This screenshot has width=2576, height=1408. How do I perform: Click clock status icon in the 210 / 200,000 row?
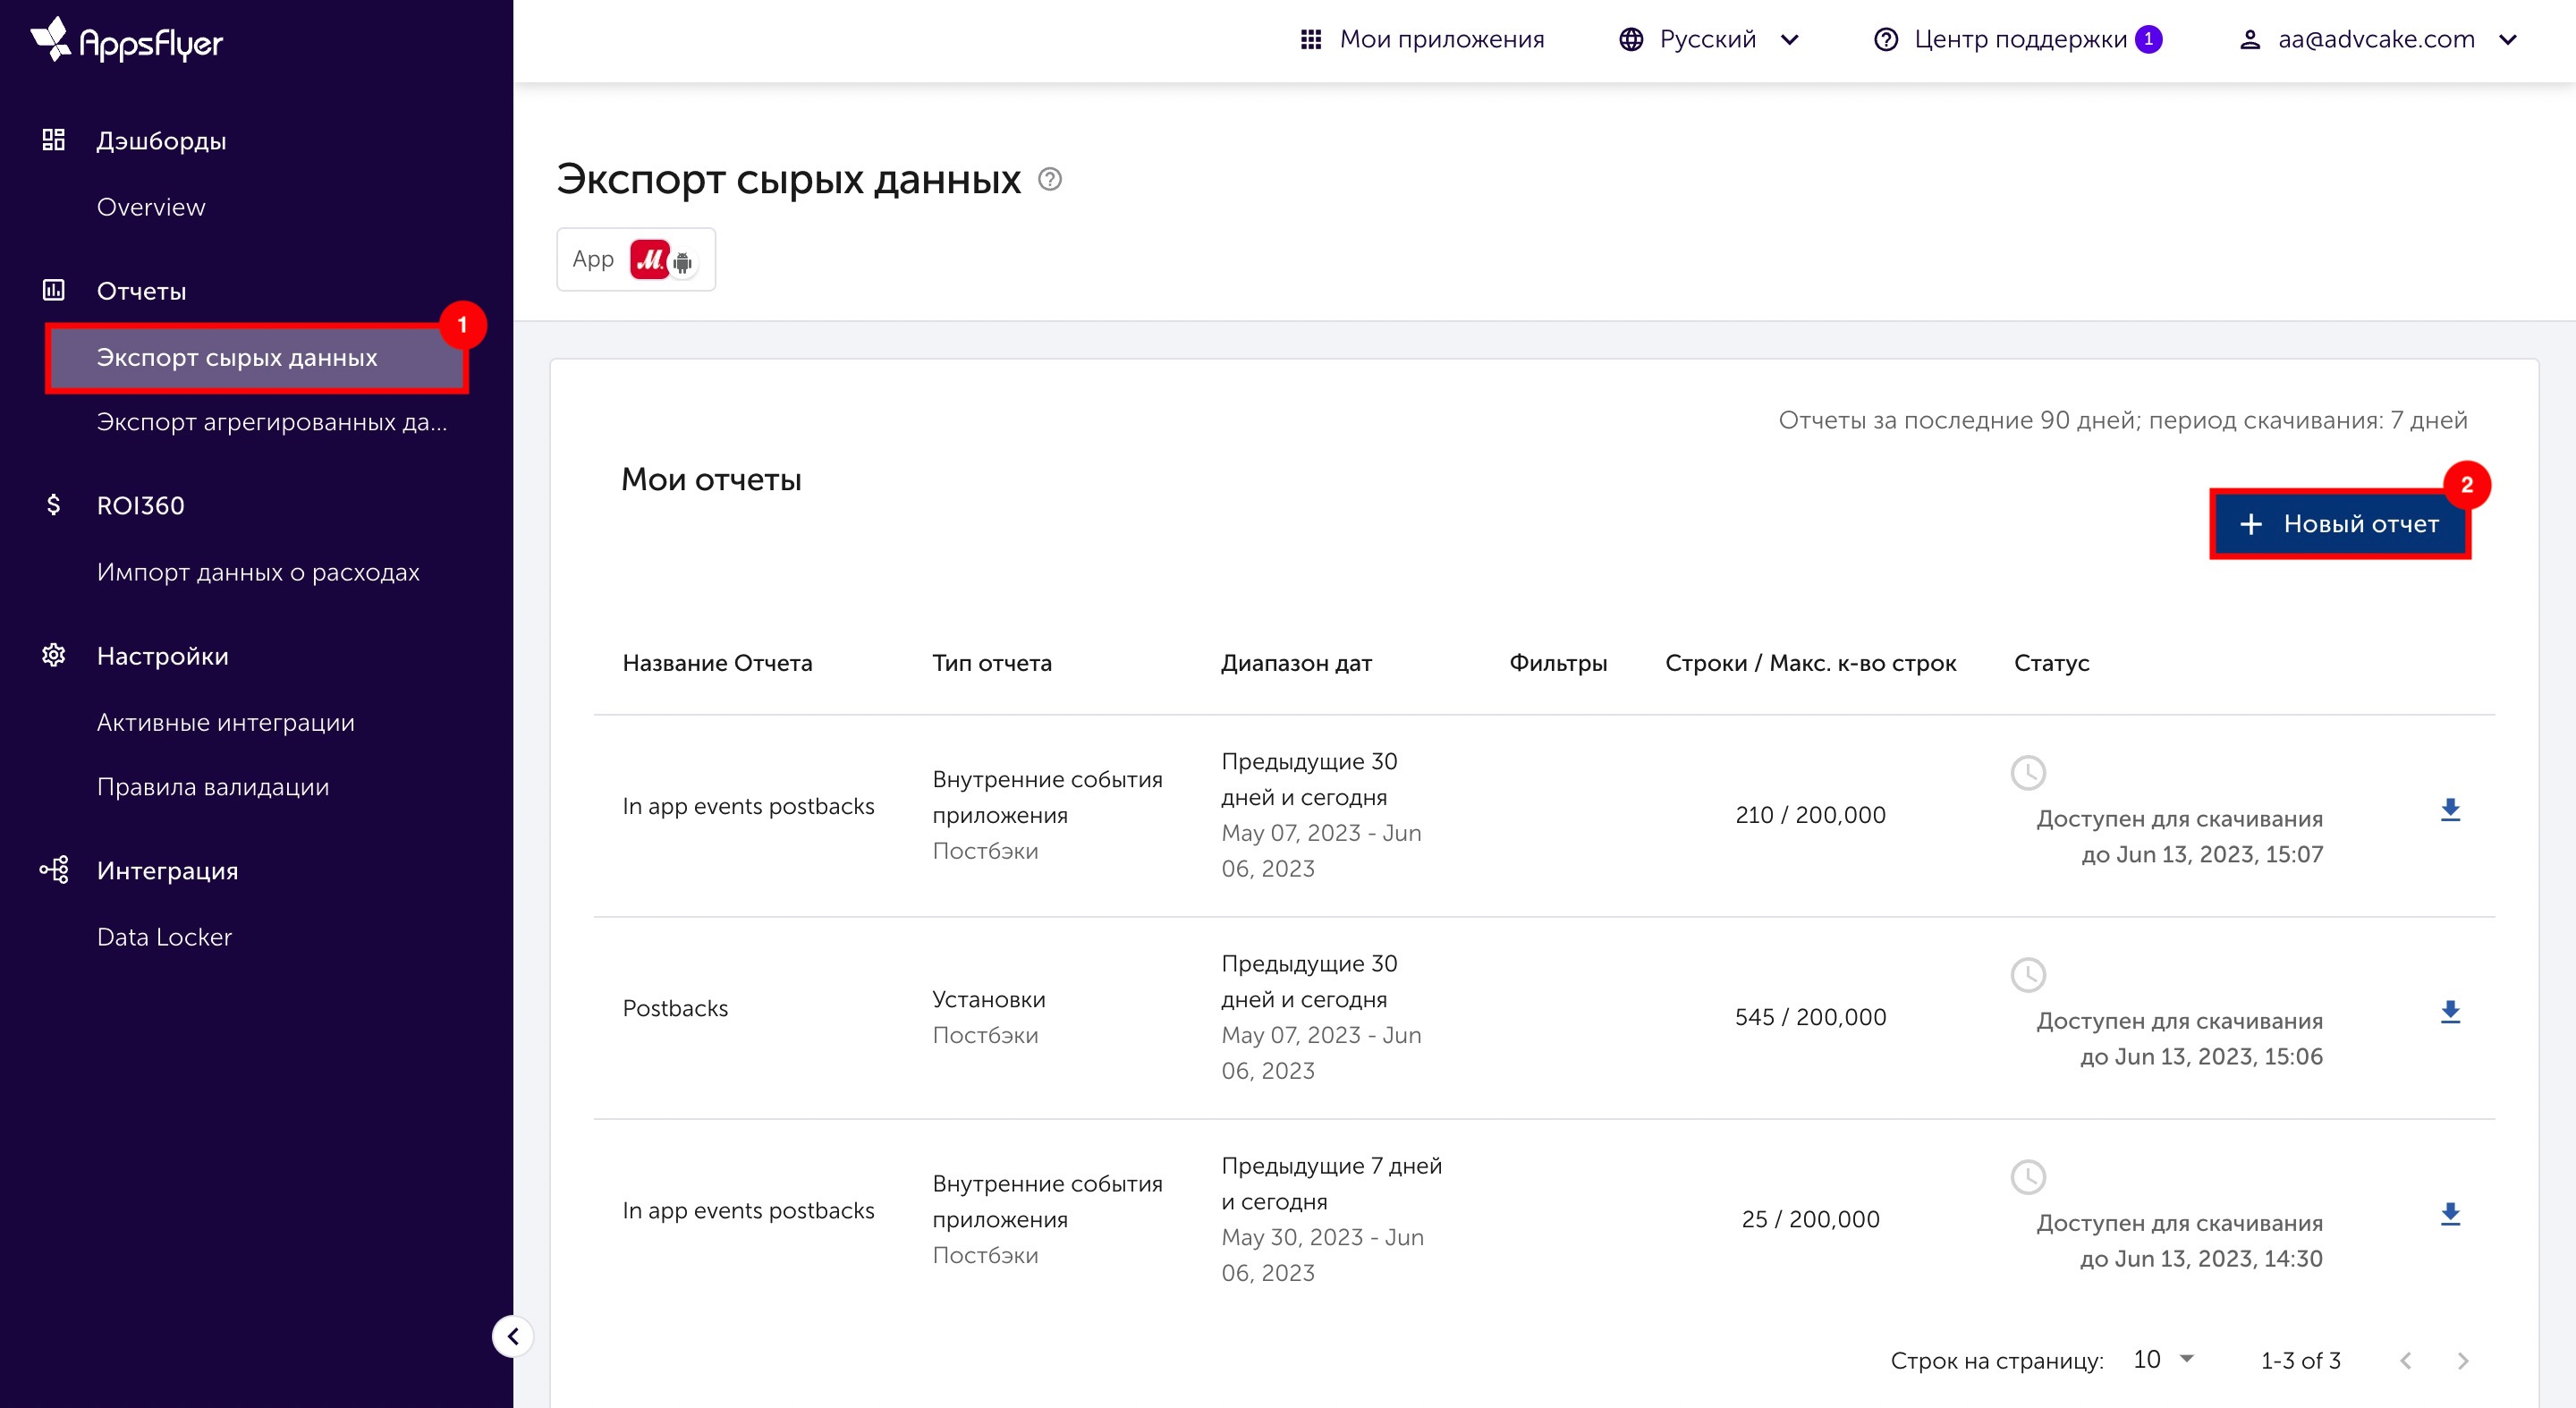[x=2028, y=772]
